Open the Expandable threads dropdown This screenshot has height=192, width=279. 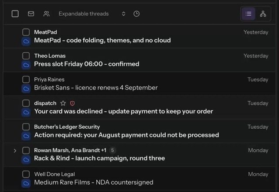(92, 14)
